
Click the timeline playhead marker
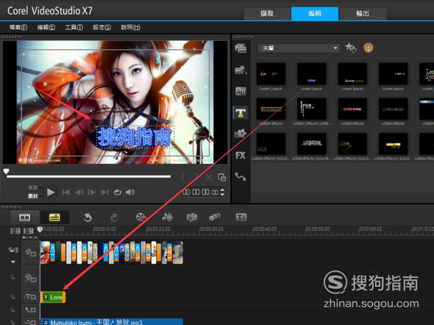[40, 230]
